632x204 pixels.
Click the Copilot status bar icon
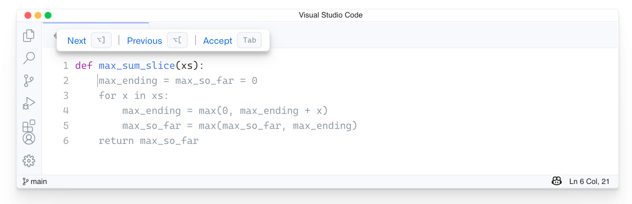tap(556, 181)
